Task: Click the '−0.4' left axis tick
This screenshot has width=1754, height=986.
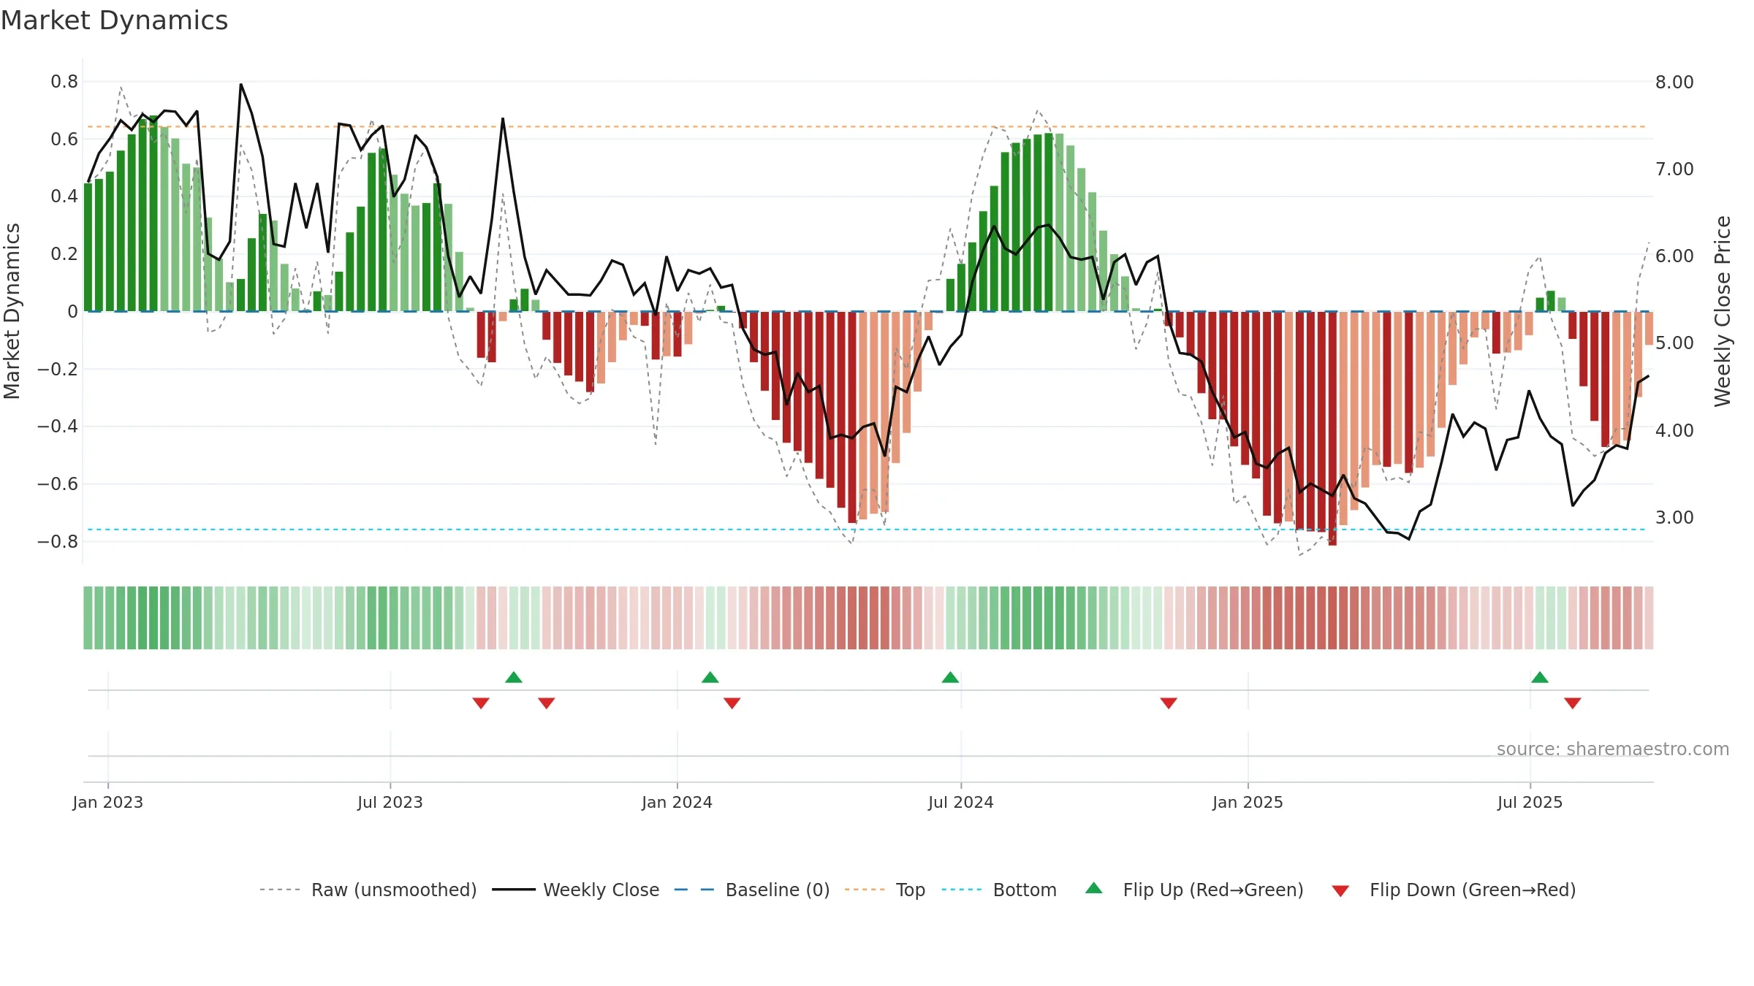Action: click(58, 427)
